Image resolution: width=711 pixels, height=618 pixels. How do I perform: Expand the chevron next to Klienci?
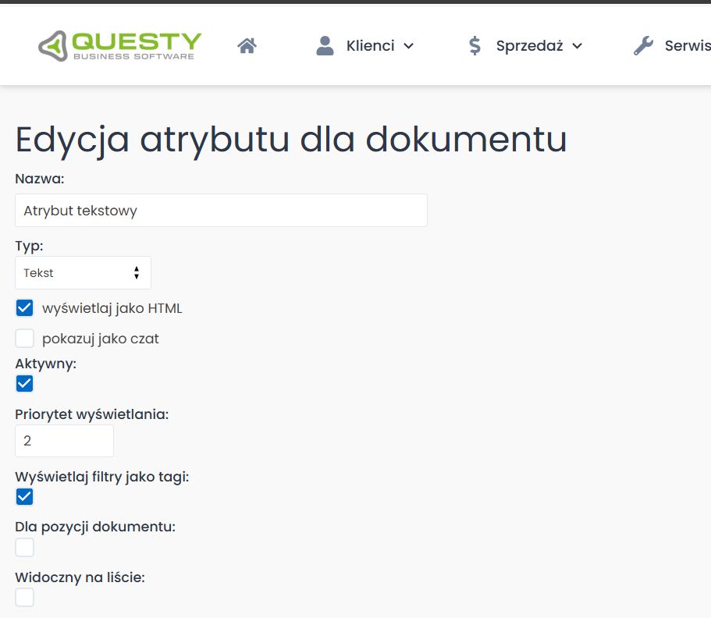[x=411, y=45]
